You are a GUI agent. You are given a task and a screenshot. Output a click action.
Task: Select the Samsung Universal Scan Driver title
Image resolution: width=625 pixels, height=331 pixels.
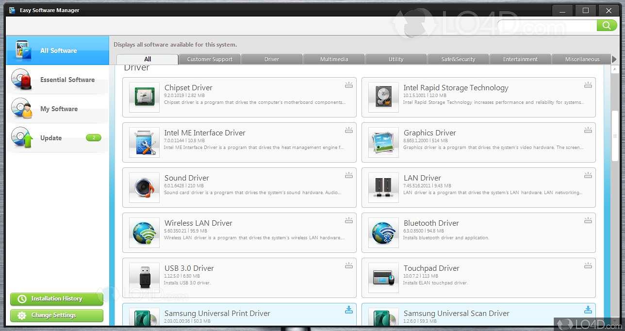coord(457,314)
